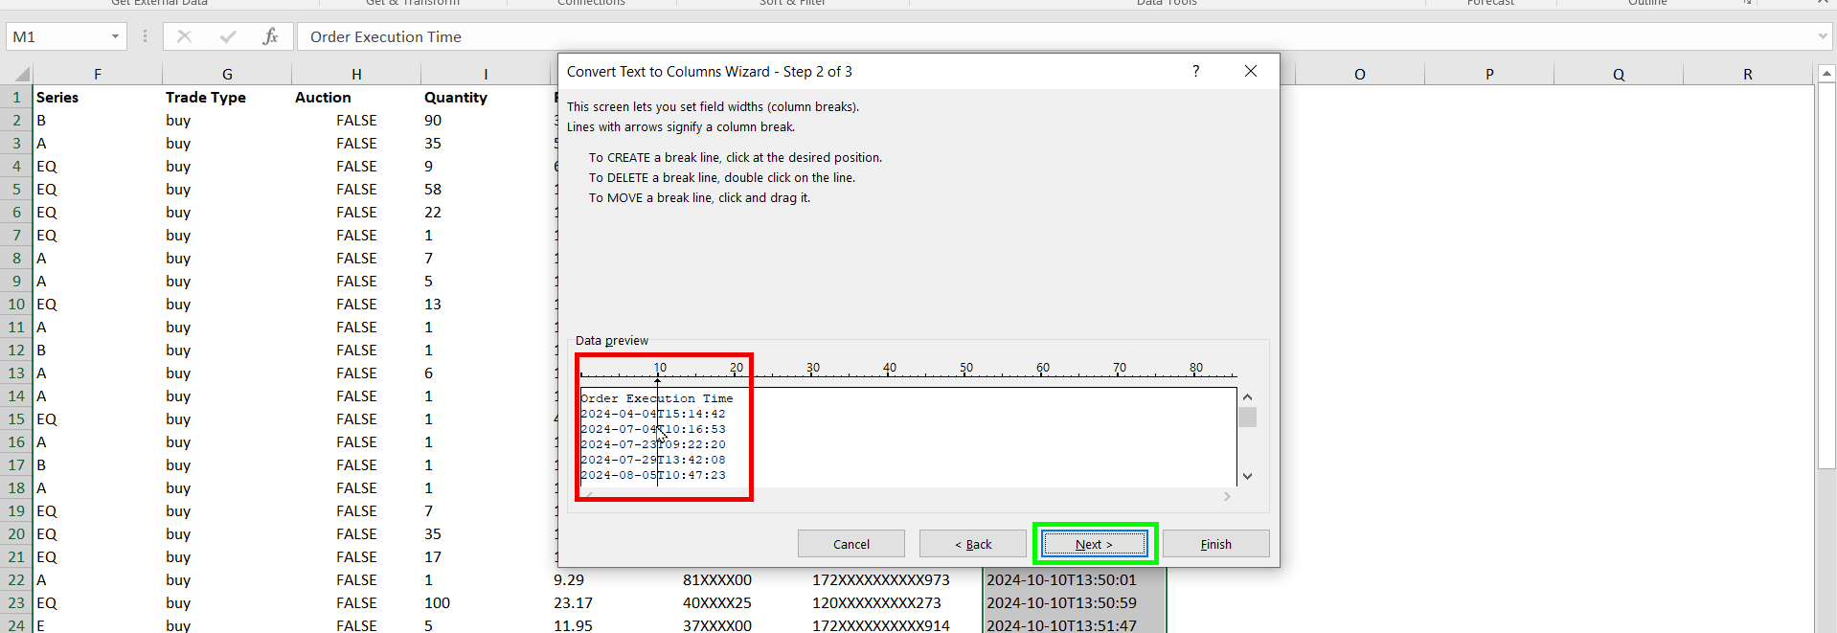Viewport: 1837px width, 633px height.
Task: Click cell containing 120XXXXXXXXX273
Action: (896, 602)
